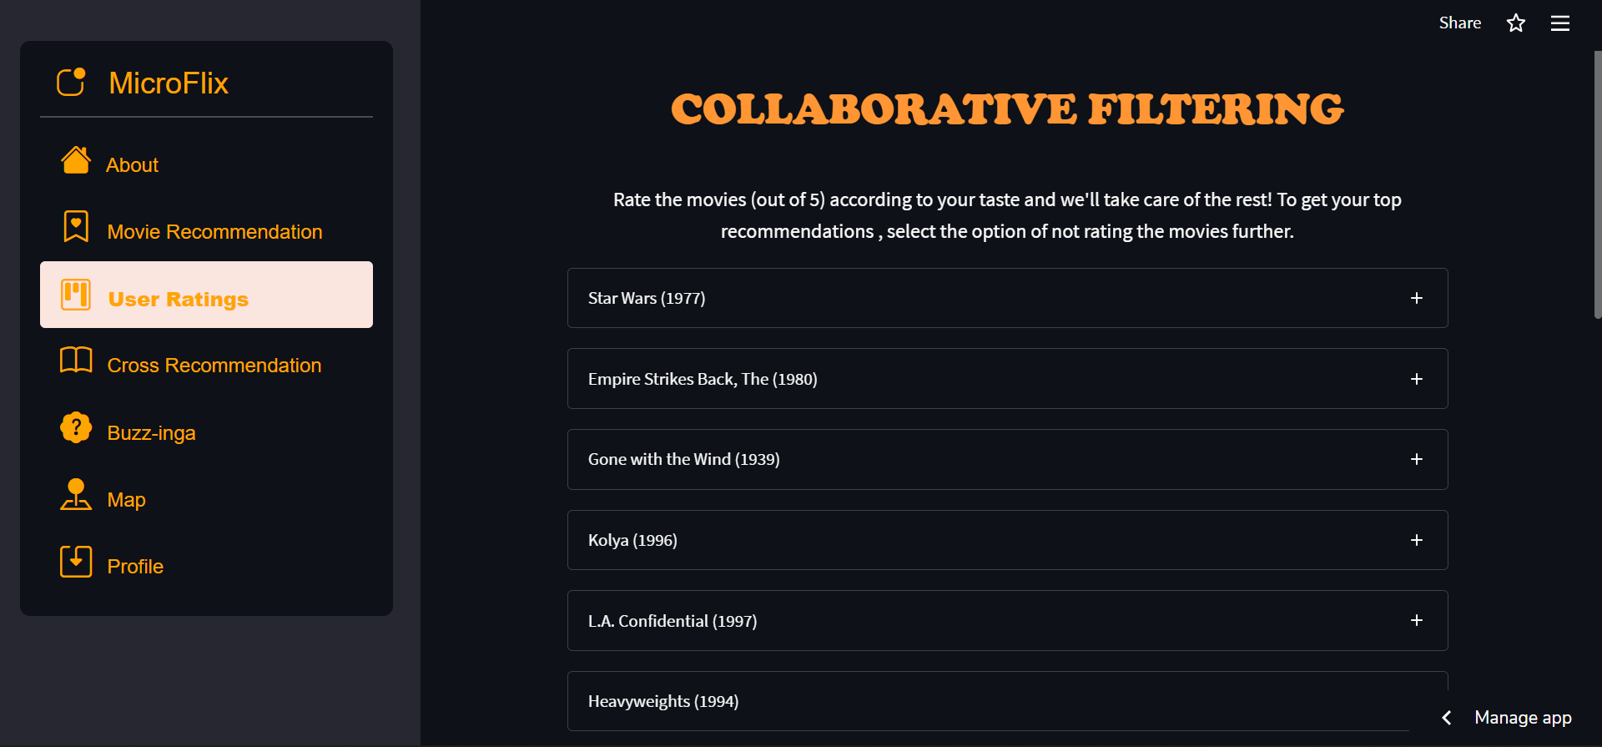
Task: Select the open-book icon next to Cross Recommendation
Action: click(x=76, y=360)
